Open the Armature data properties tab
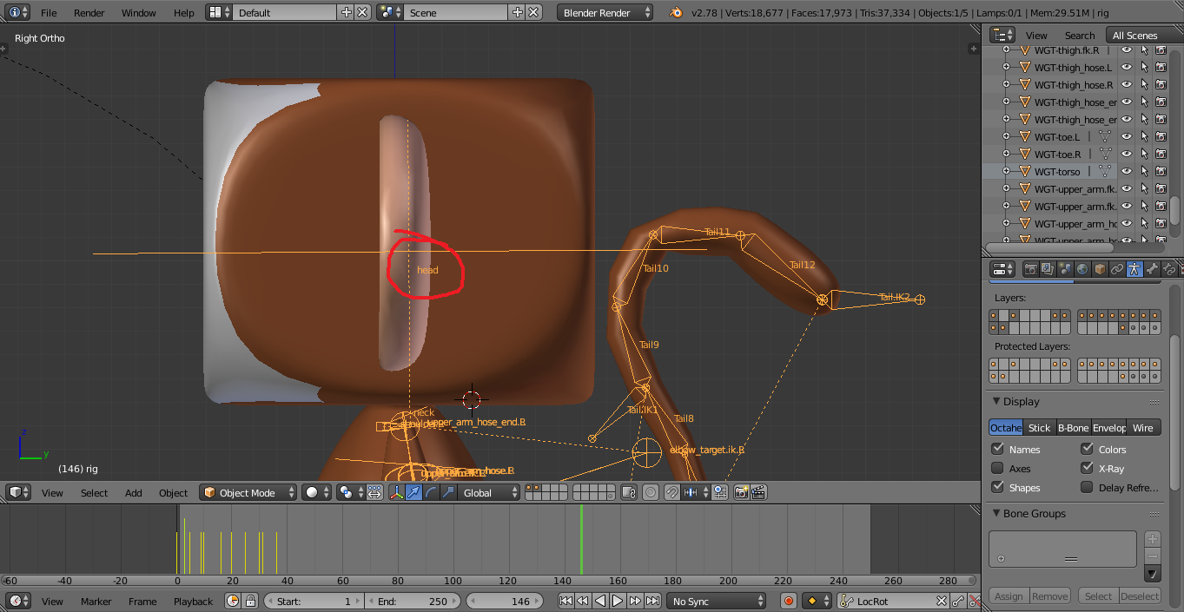The image size is (1184, 612). coord(1134,268)
